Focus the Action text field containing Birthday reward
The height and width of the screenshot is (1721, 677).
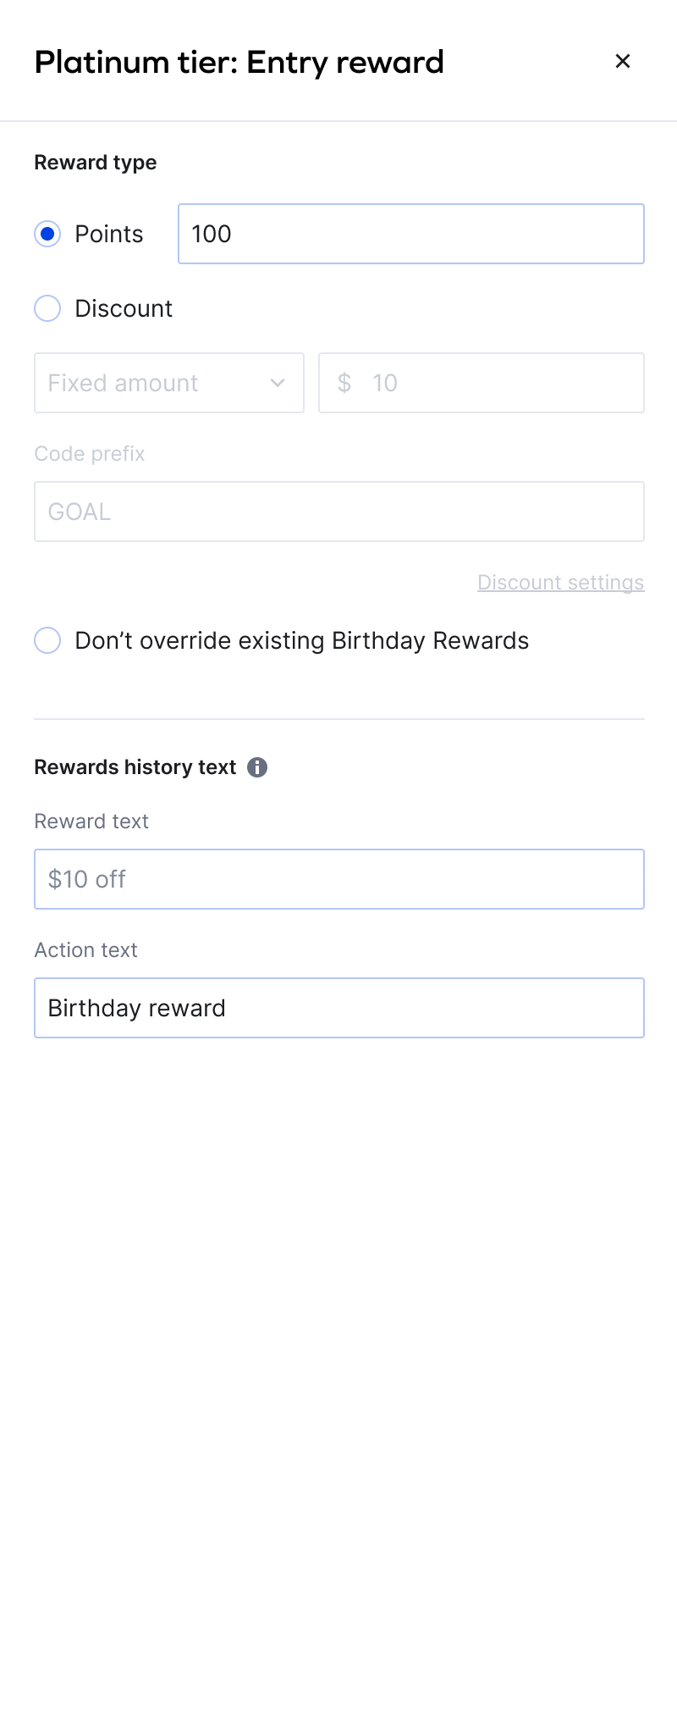click(x=338, y=1008)
